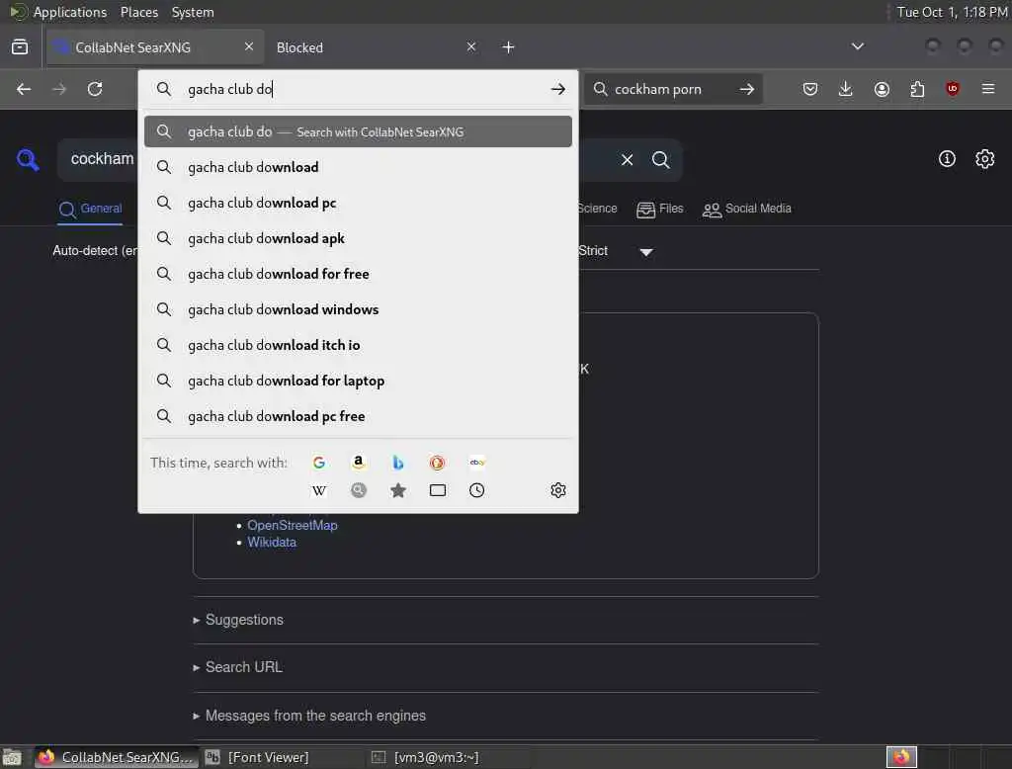Open the downloads panel
The width and height of the screenshot is (1012, 769).
[x=846, y=89]
